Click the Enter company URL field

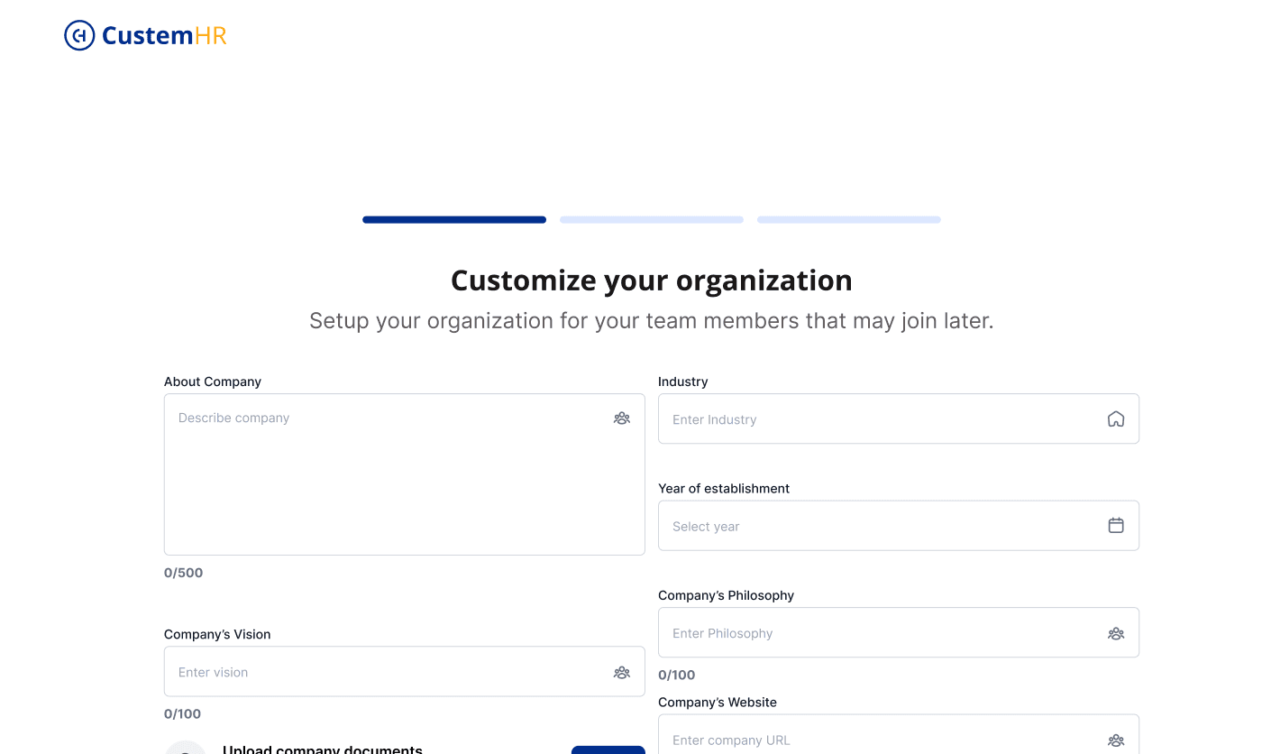883,740
